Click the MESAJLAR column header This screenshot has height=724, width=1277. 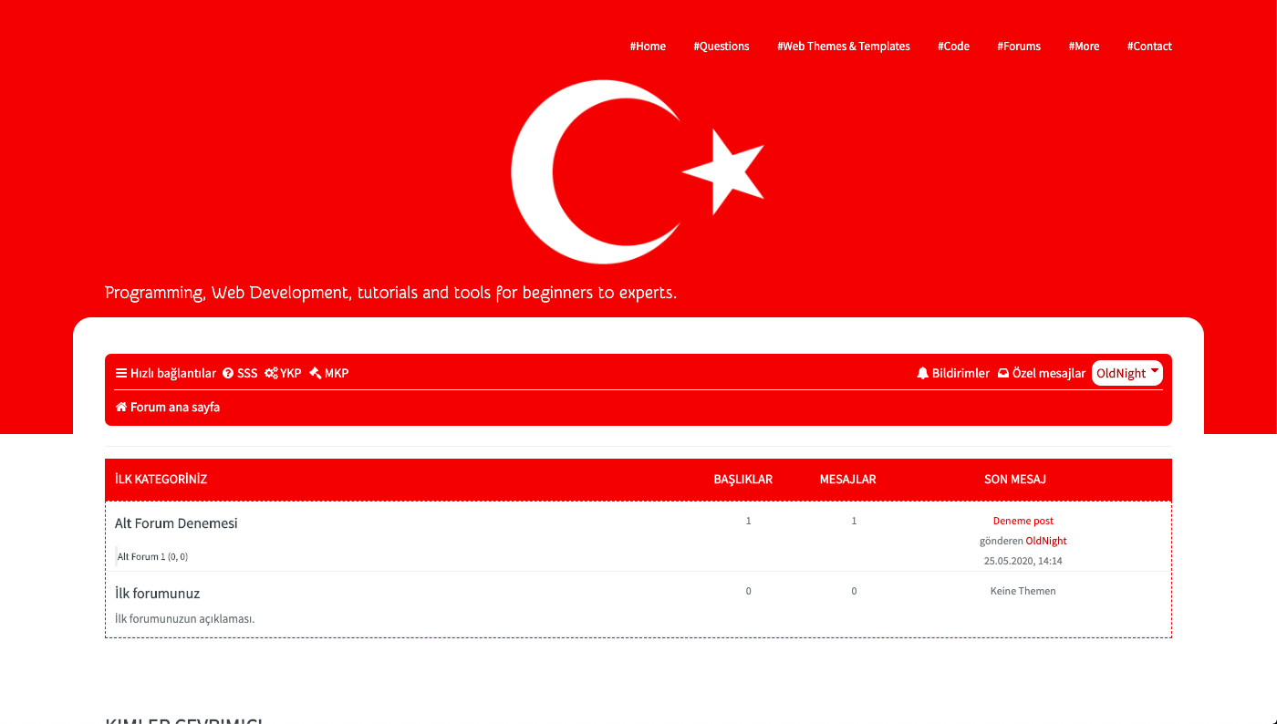848,479
